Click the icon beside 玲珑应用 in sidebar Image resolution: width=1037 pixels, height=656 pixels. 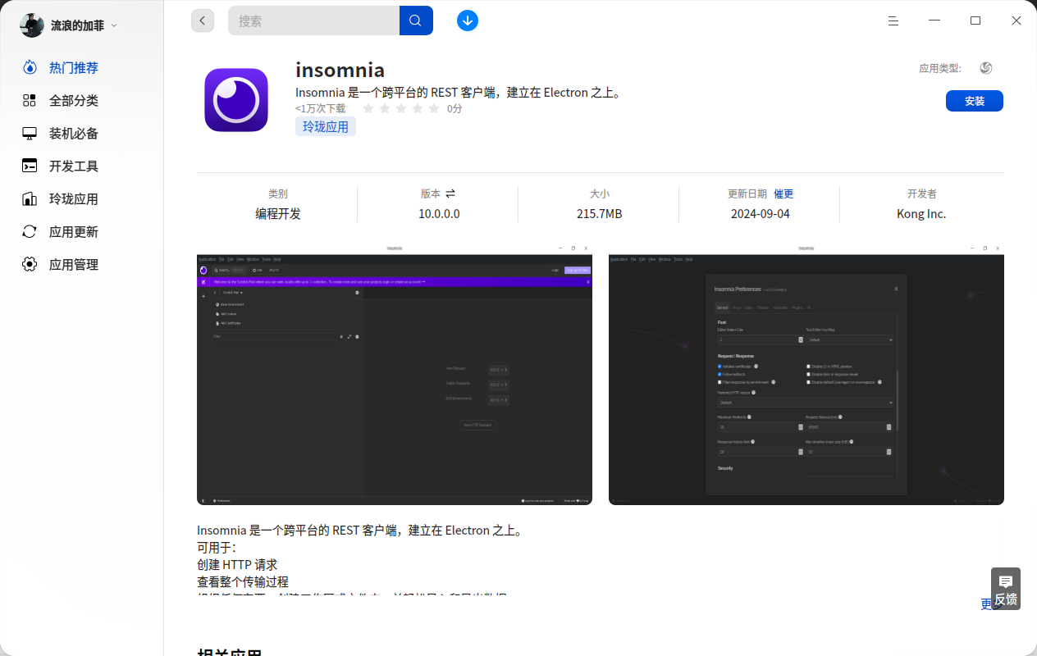[30, 198]
